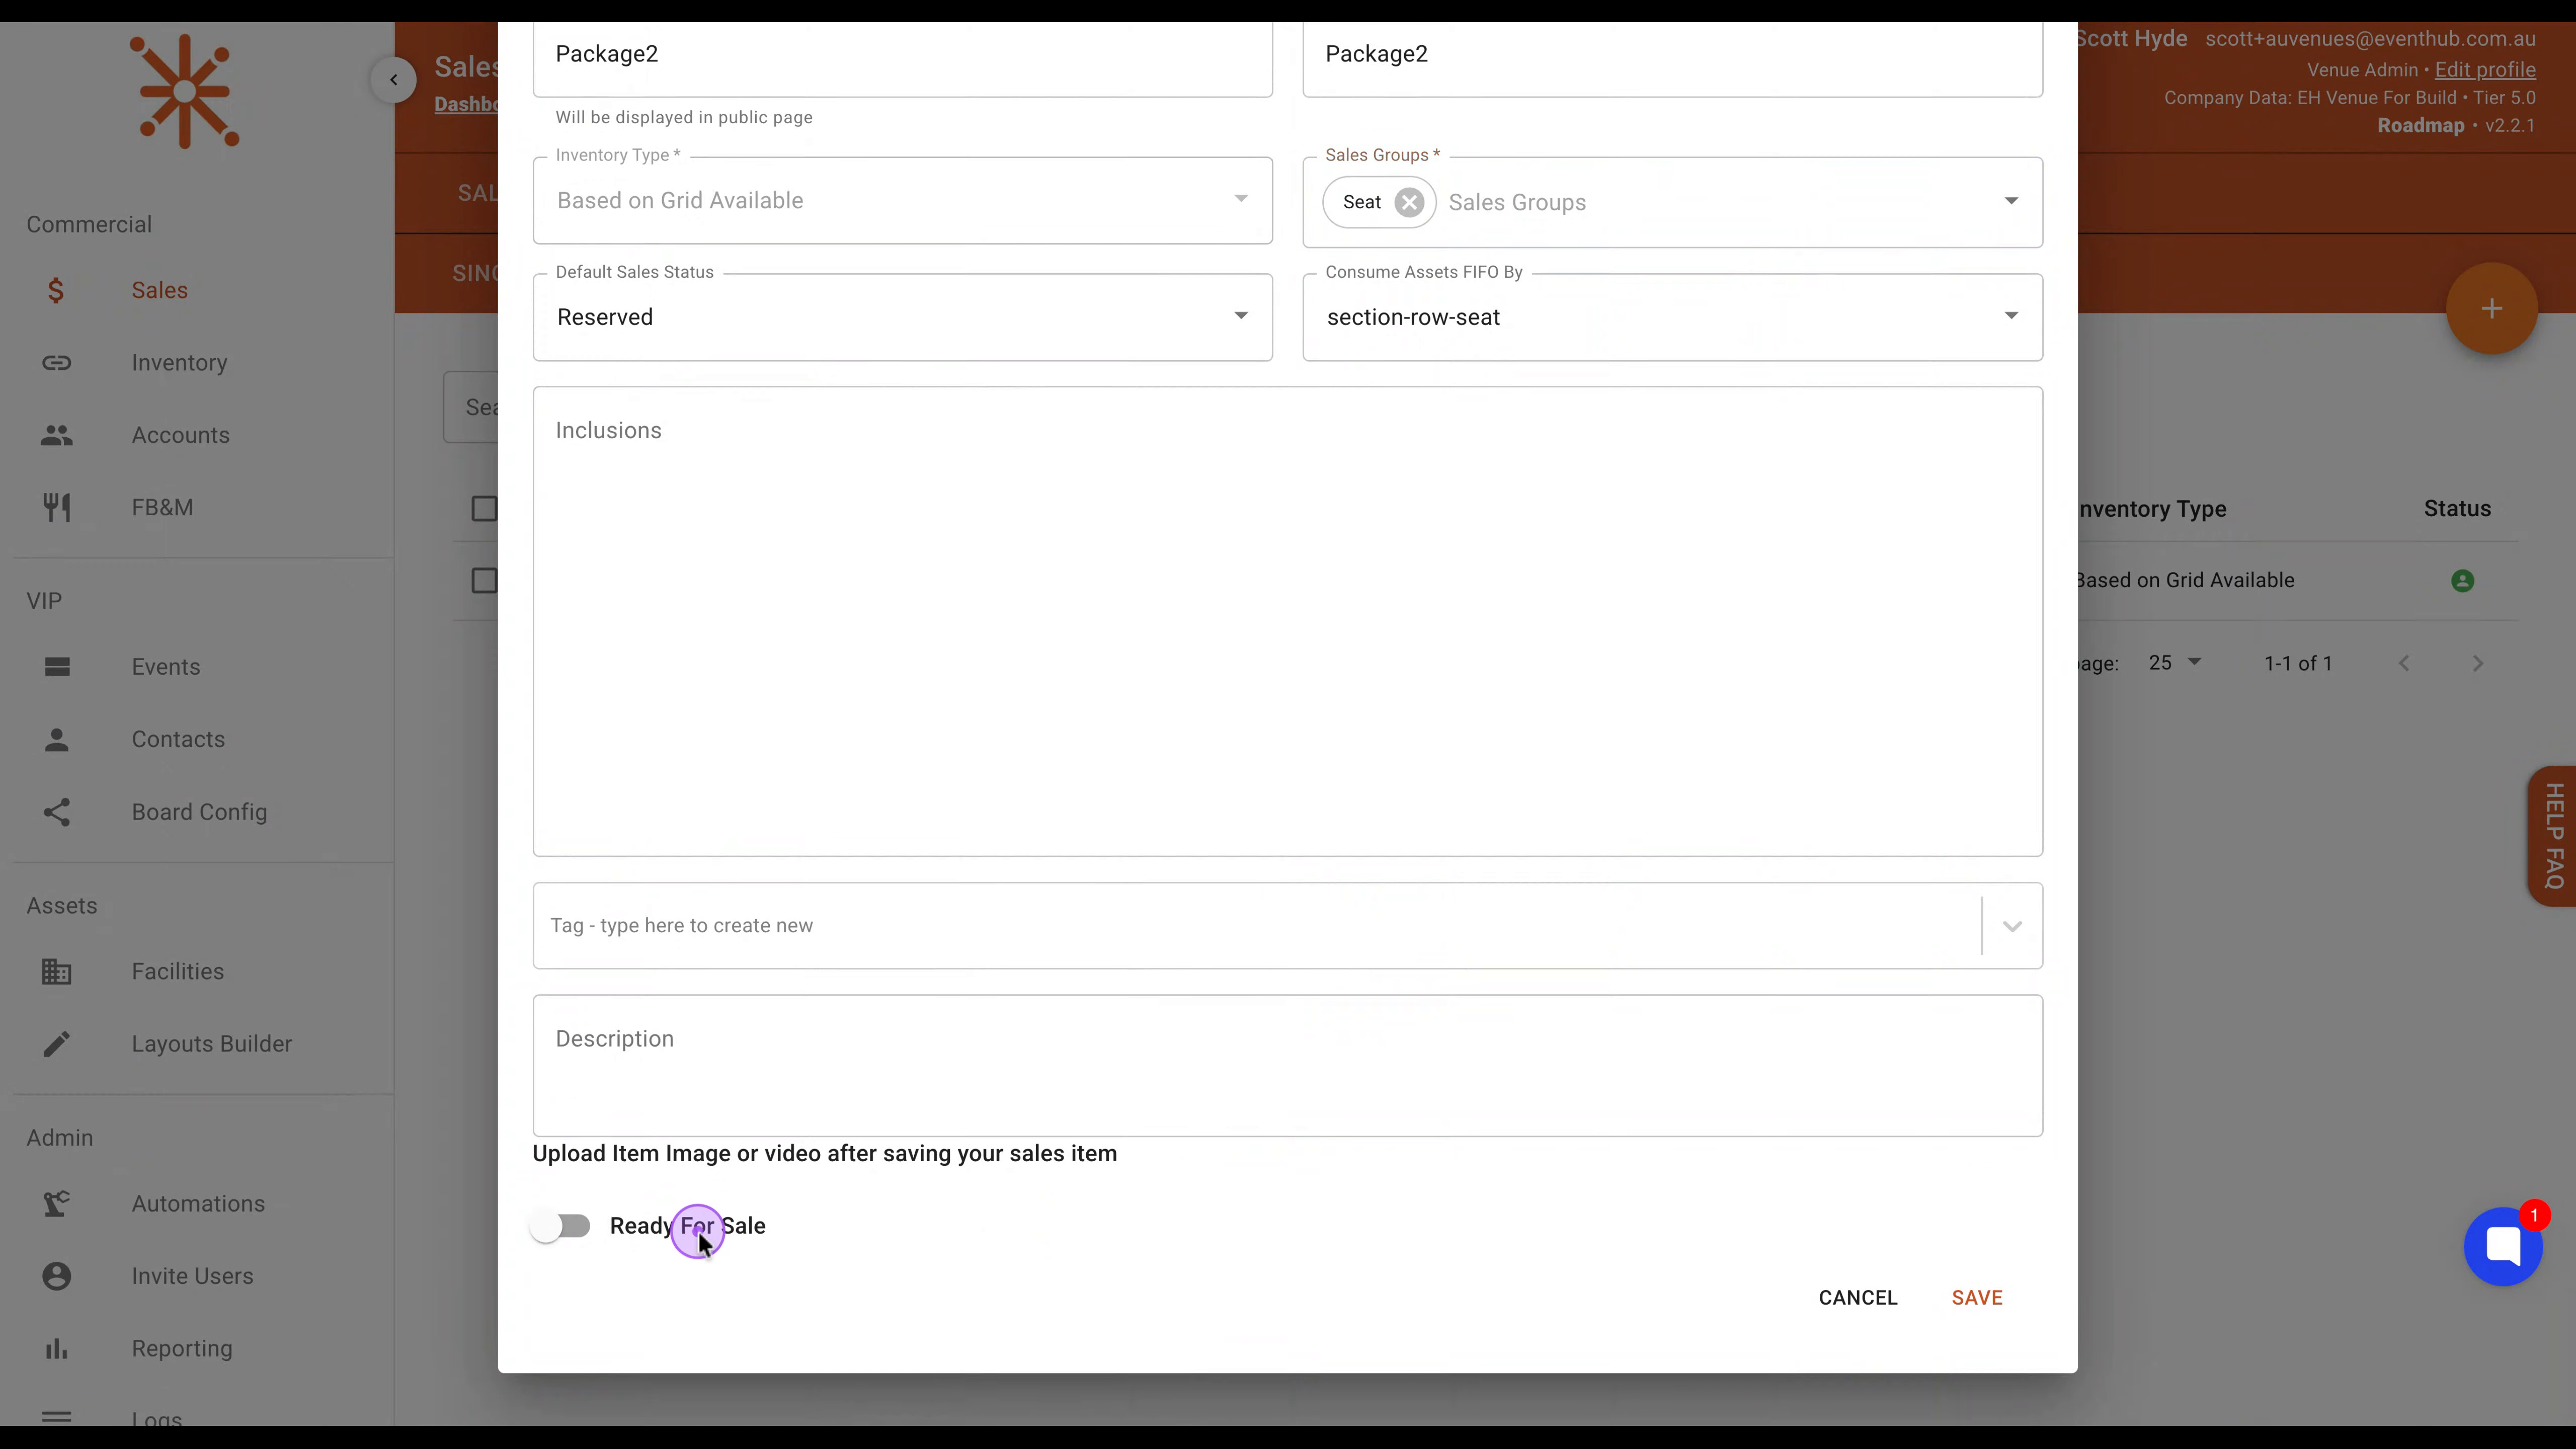This screenshot has height=1449, width=2576.
Task: Click the "Based on Grid Available" table cell
Action: [2185, 581]
